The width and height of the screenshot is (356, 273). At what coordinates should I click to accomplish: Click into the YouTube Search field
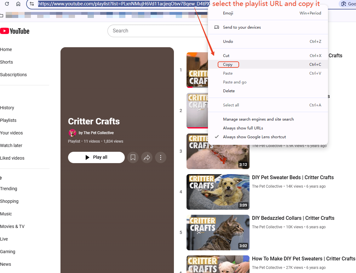158,31
